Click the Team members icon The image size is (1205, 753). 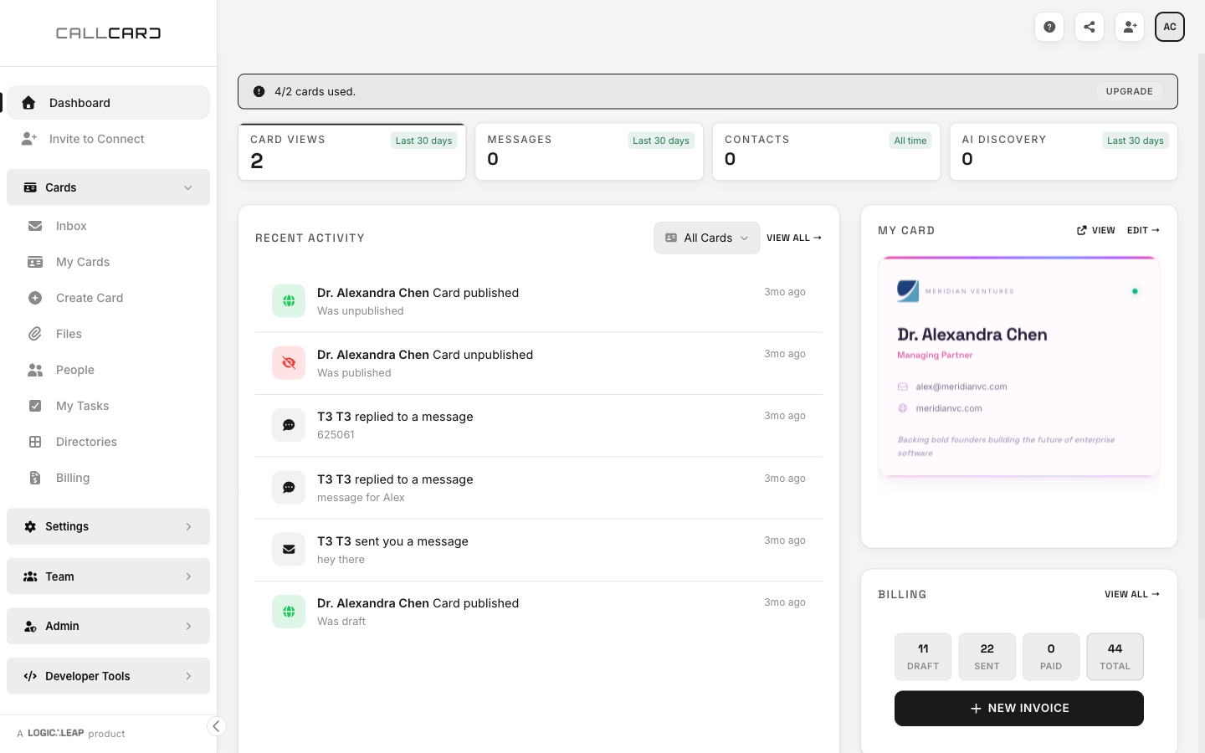tap(30, 576)
